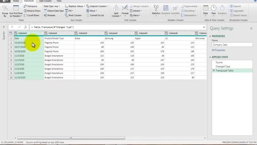257x145 pixels.
Task: Click Reverse Rows
Action: tap(32, 11)
